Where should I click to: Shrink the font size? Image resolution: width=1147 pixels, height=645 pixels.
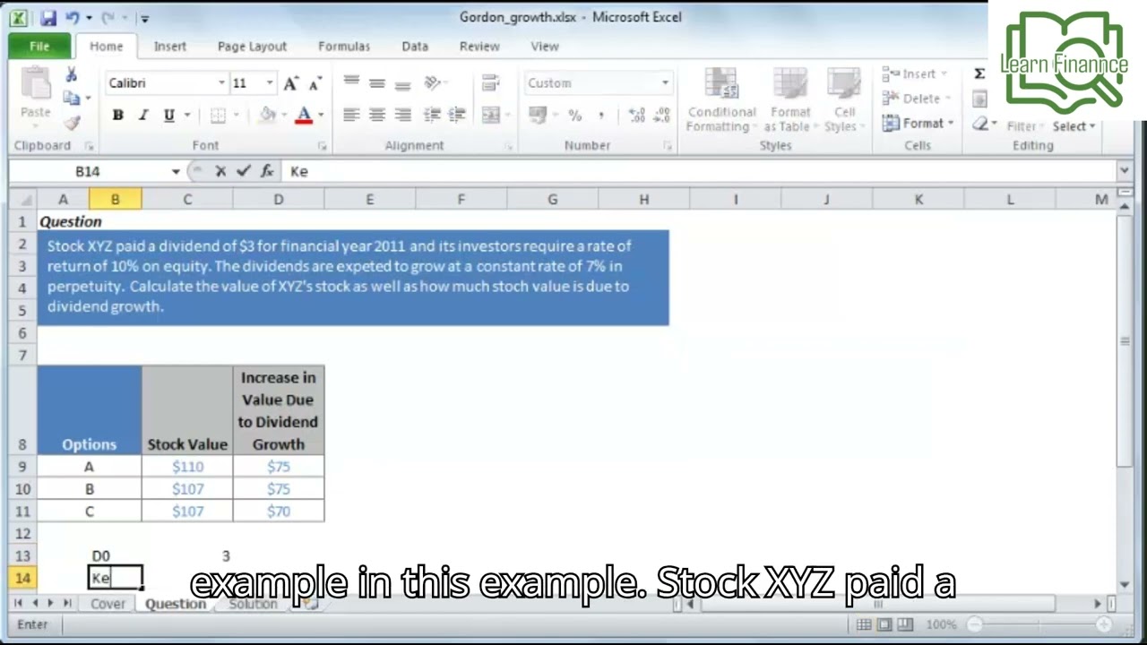(x=315, y=83)
